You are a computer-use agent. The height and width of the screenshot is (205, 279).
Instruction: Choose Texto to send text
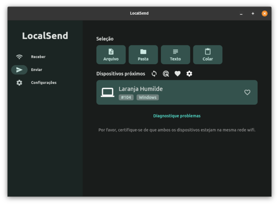tap(176, 55)
